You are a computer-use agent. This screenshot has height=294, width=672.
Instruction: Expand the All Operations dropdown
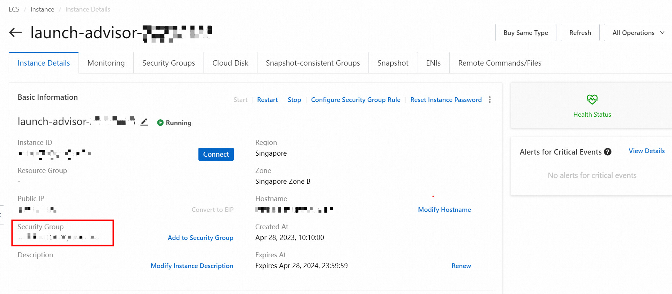pos(637,33)
